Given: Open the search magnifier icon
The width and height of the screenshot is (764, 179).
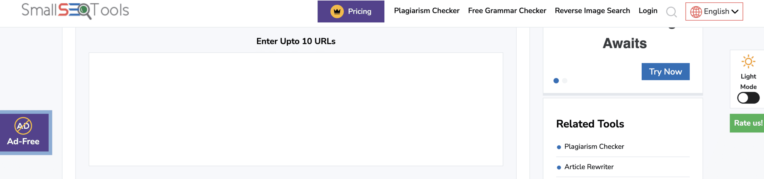Looking at the screenshot, I should click(671, 12).
